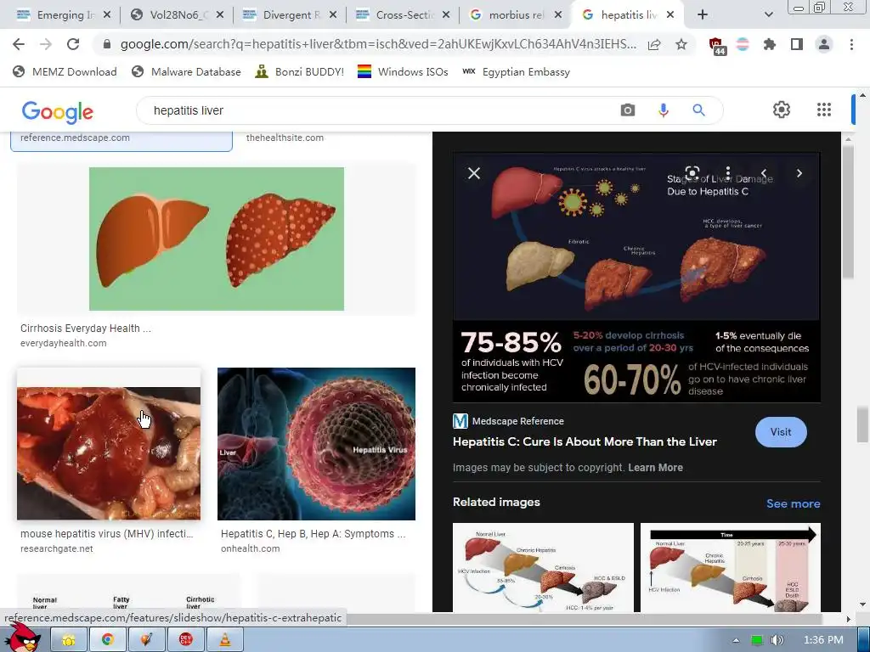Open the red shield extension with badge 44
Image resolution: width=870 pixels, height=652 pixels.
(x=717, y=46)
